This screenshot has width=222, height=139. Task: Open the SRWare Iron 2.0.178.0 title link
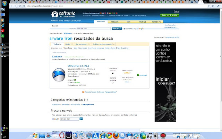(x=78, y=66)
